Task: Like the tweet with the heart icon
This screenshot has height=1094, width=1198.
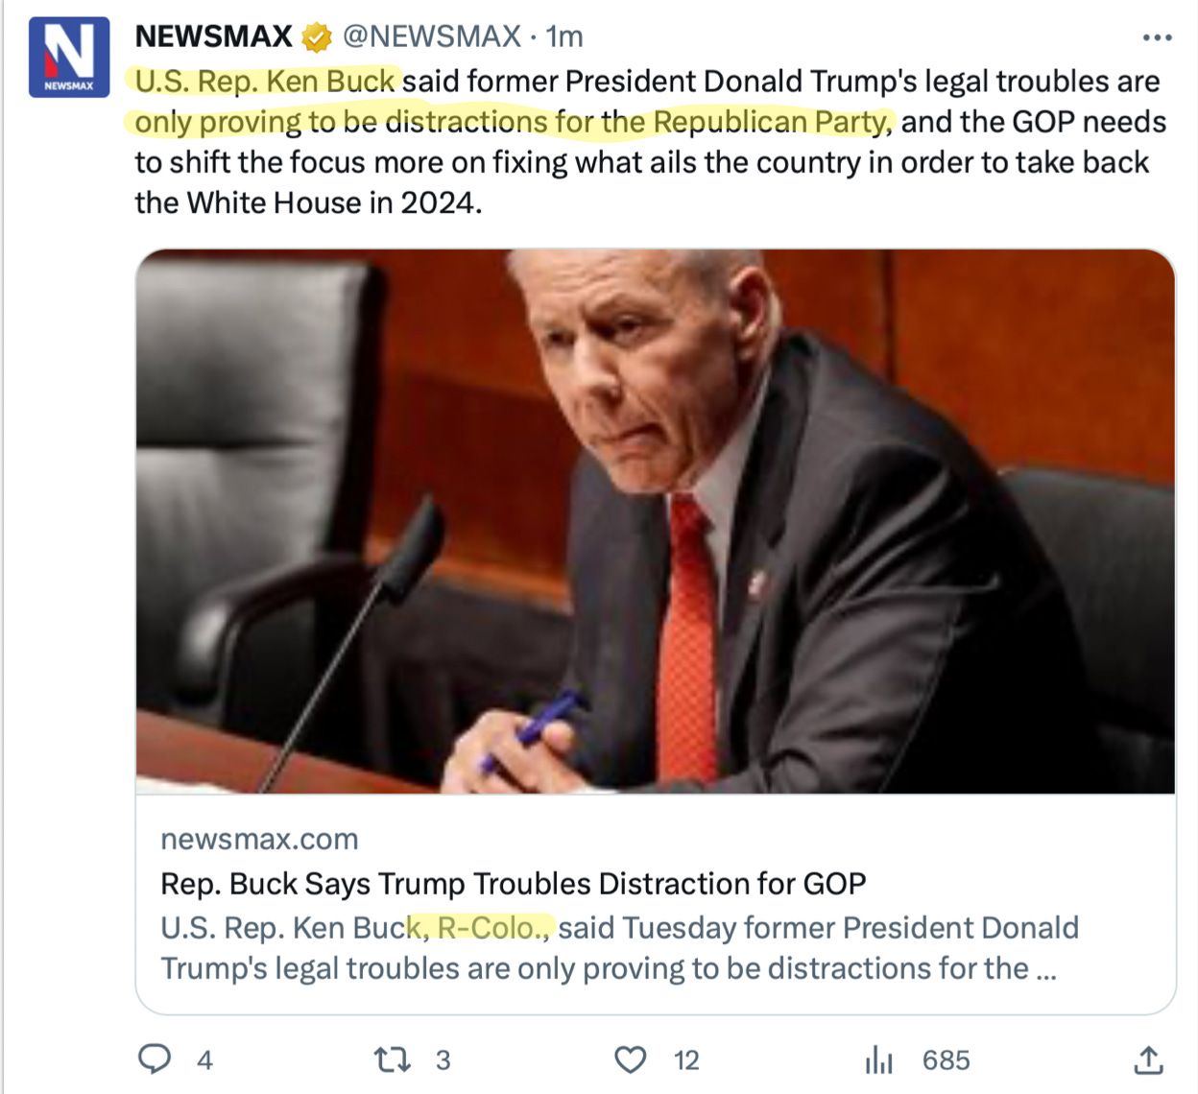Action: click(630, 1059)
